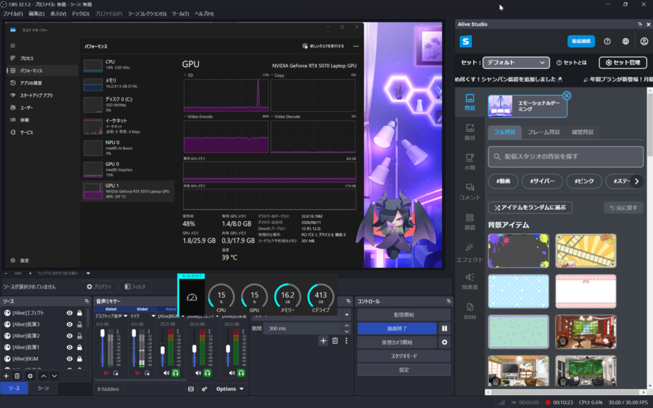Click the 配信接続 button
The width and height of the screenshot is (653, 408).
click(581, 41)
